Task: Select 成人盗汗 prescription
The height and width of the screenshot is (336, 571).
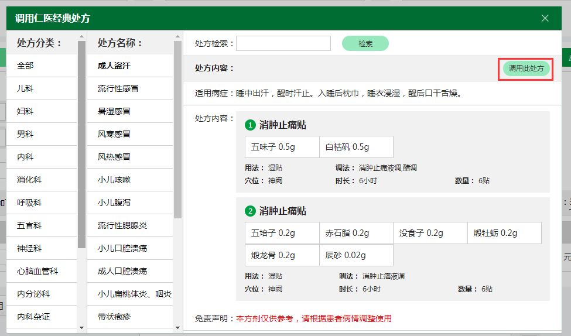Action: pyautogui.click(x=114, y=66)
